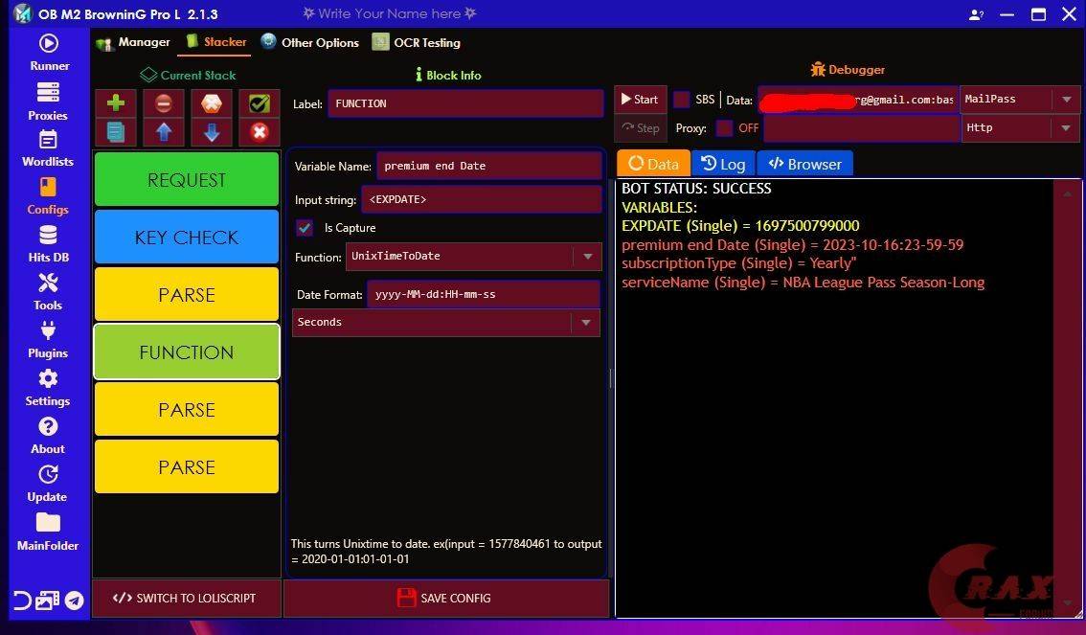Click the curved return arrow icon in sidebar bottom
Screen dimensions: 1086x635
(21, 601)
